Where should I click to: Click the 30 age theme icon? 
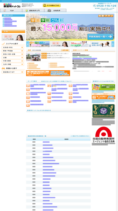49,101
